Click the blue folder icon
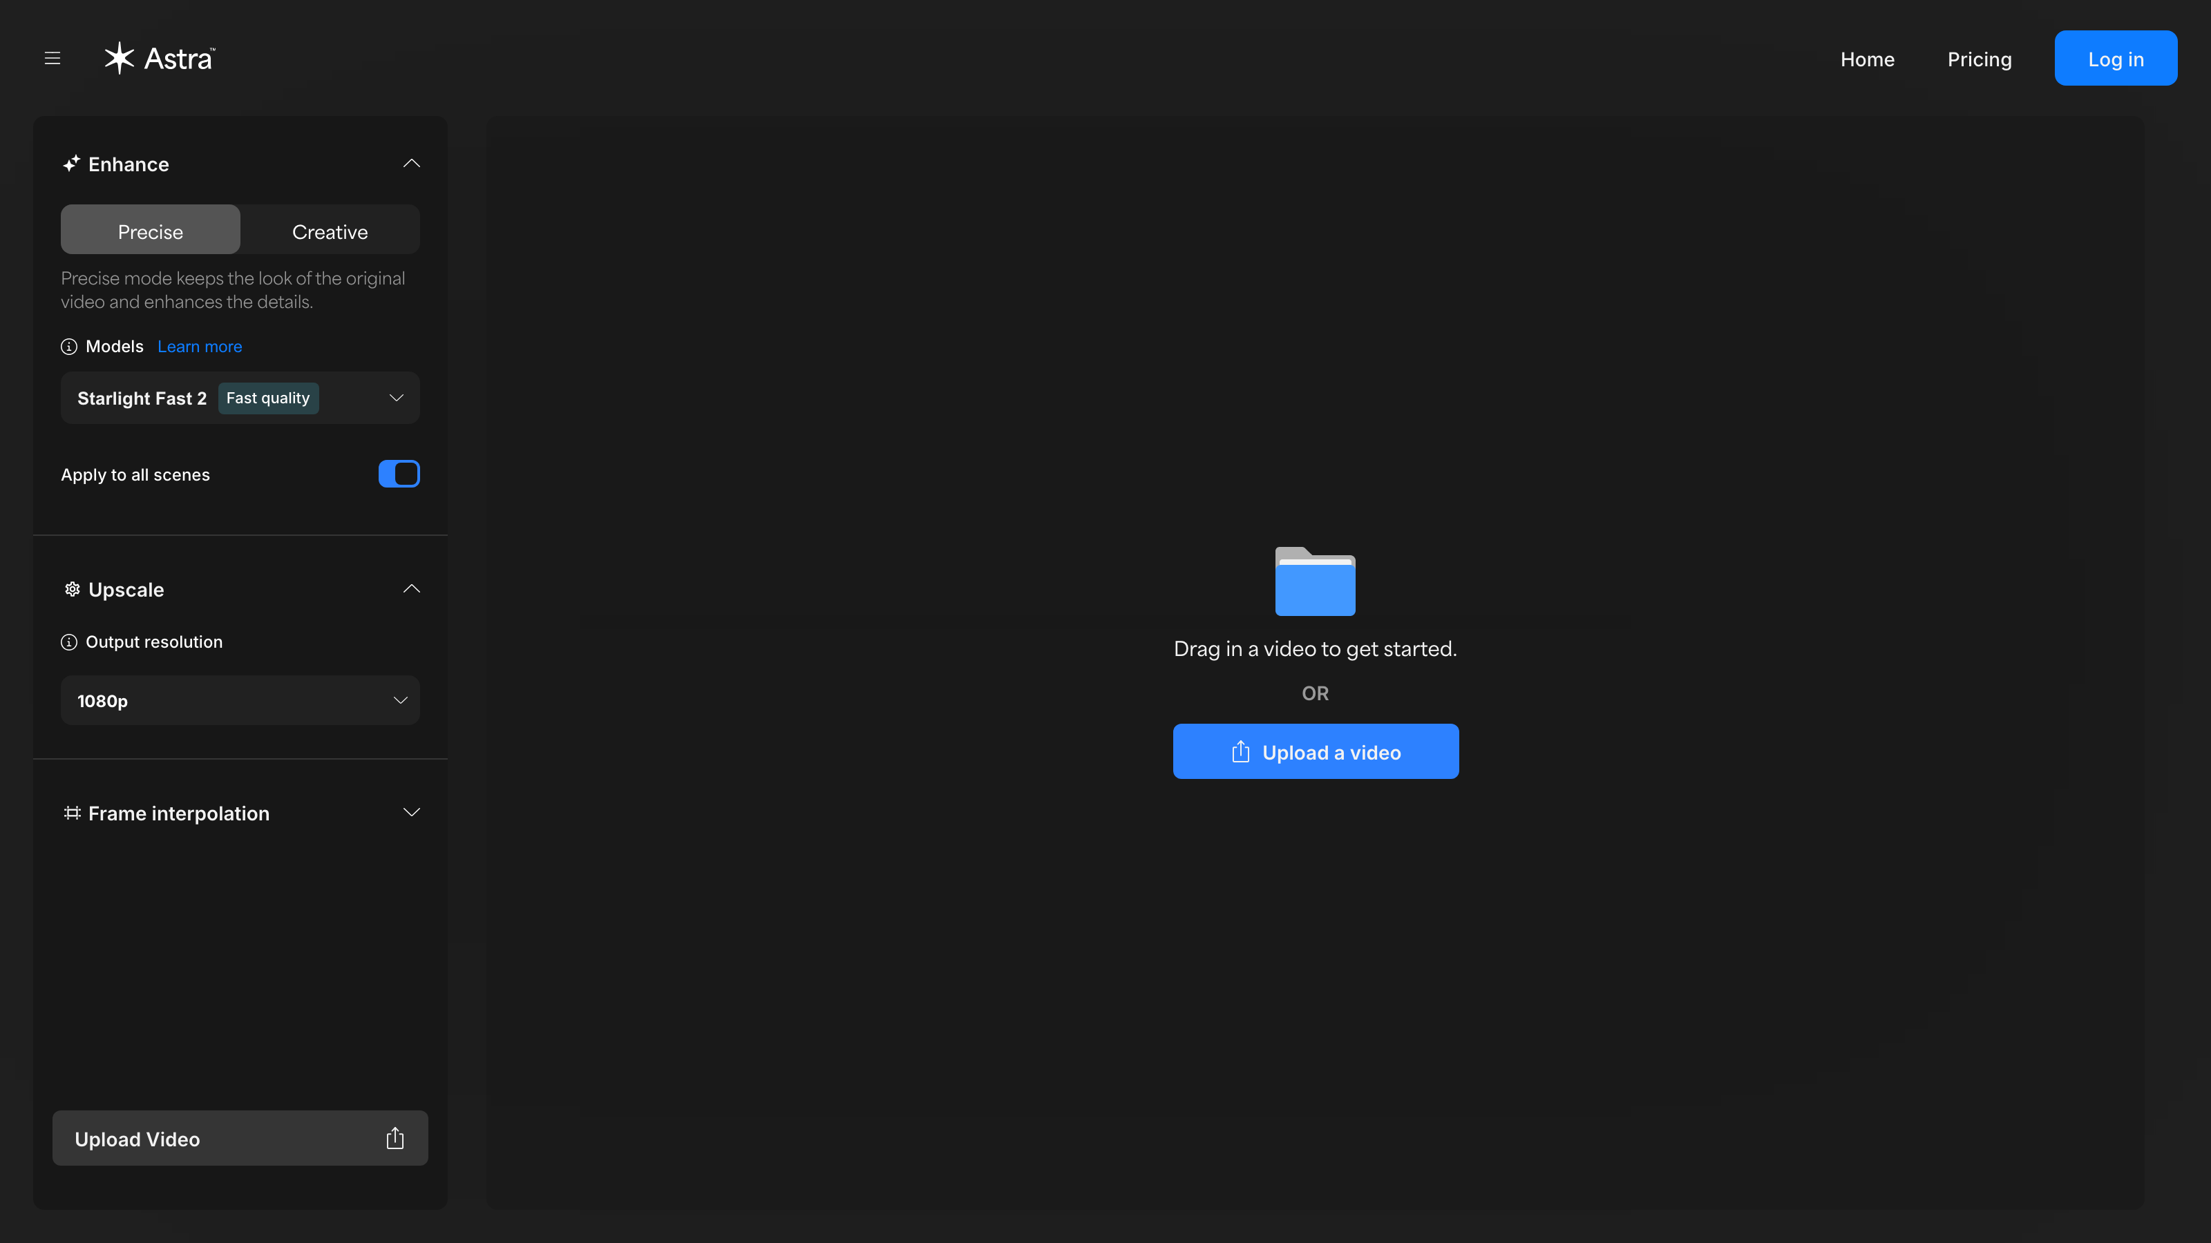Screen dimensions: 2211x1243 (x=1315, y=581)
